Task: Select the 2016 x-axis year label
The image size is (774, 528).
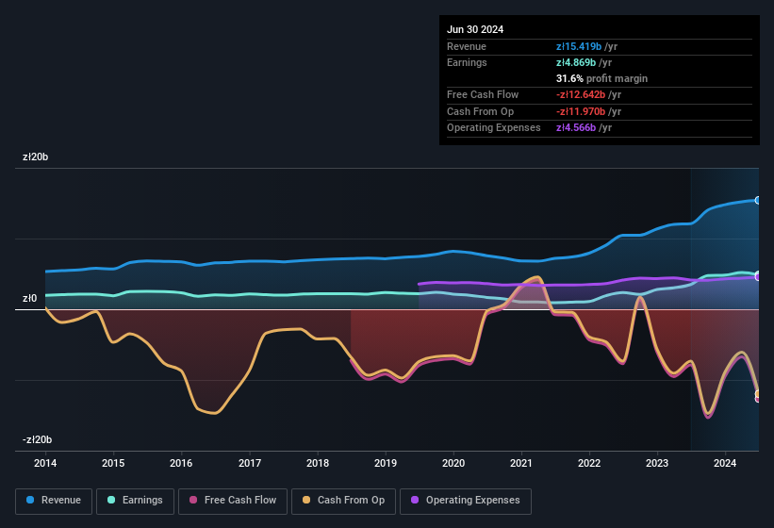Action: pos(181,463)
